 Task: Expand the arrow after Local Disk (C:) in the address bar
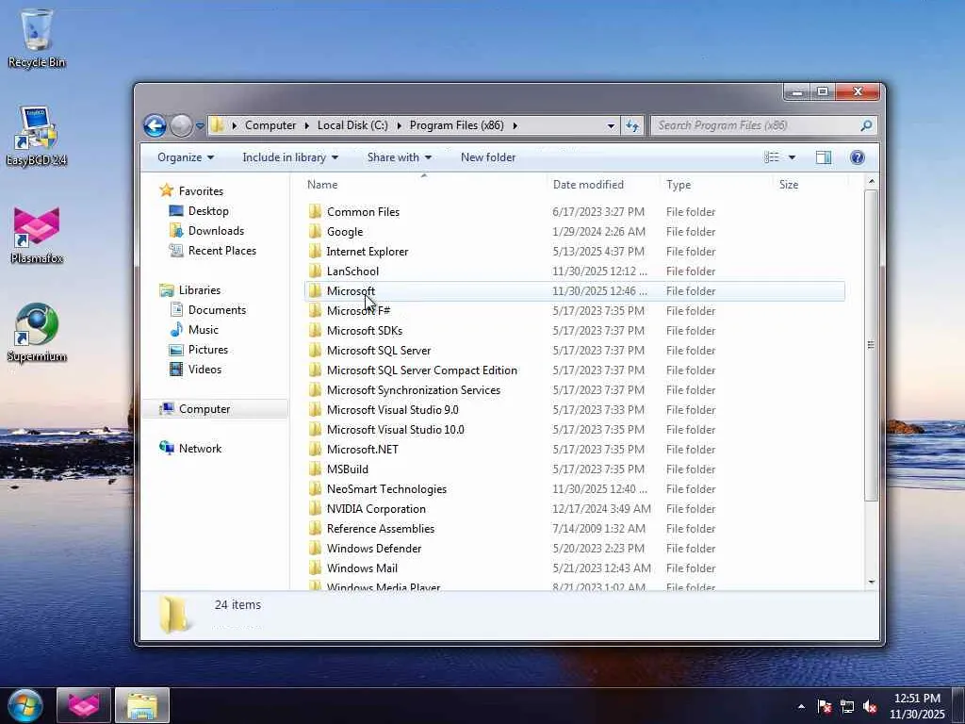pos(399,125)
